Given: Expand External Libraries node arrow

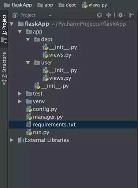Looking at the screenshot, I should 12,140.
